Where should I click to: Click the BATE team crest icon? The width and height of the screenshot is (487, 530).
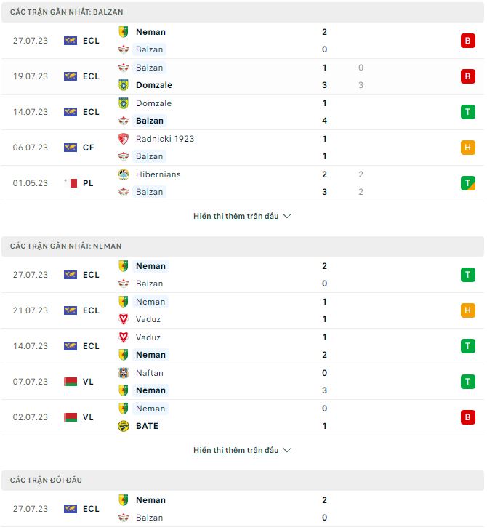click(124, 426)
